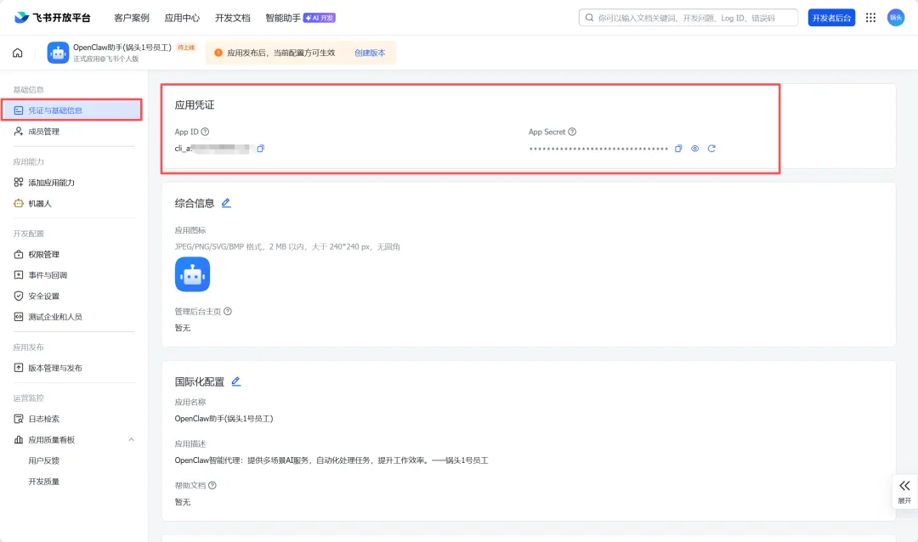Image resolution: width=918 pixels, height=542 pixels.
Task: Click the AI 开发 badge
Action: tap(319, 18)
